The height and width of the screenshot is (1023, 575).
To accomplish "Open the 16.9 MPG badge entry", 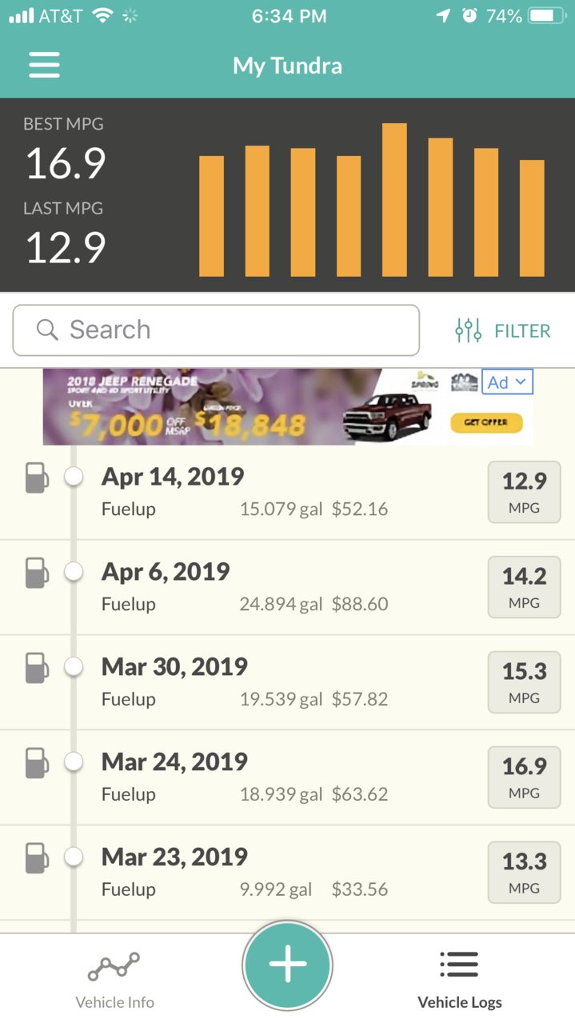I will click(524, 777).
